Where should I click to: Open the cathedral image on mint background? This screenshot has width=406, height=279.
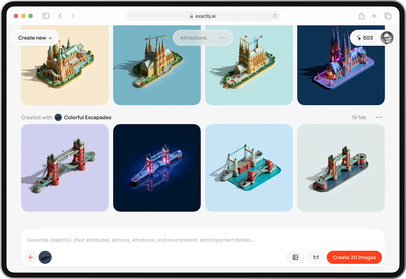(x=249, y=65)
